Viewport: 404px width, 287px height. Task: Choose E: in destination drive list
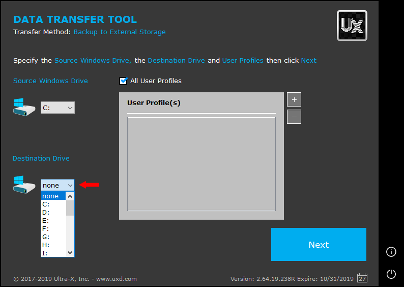[x=53, y=221]
